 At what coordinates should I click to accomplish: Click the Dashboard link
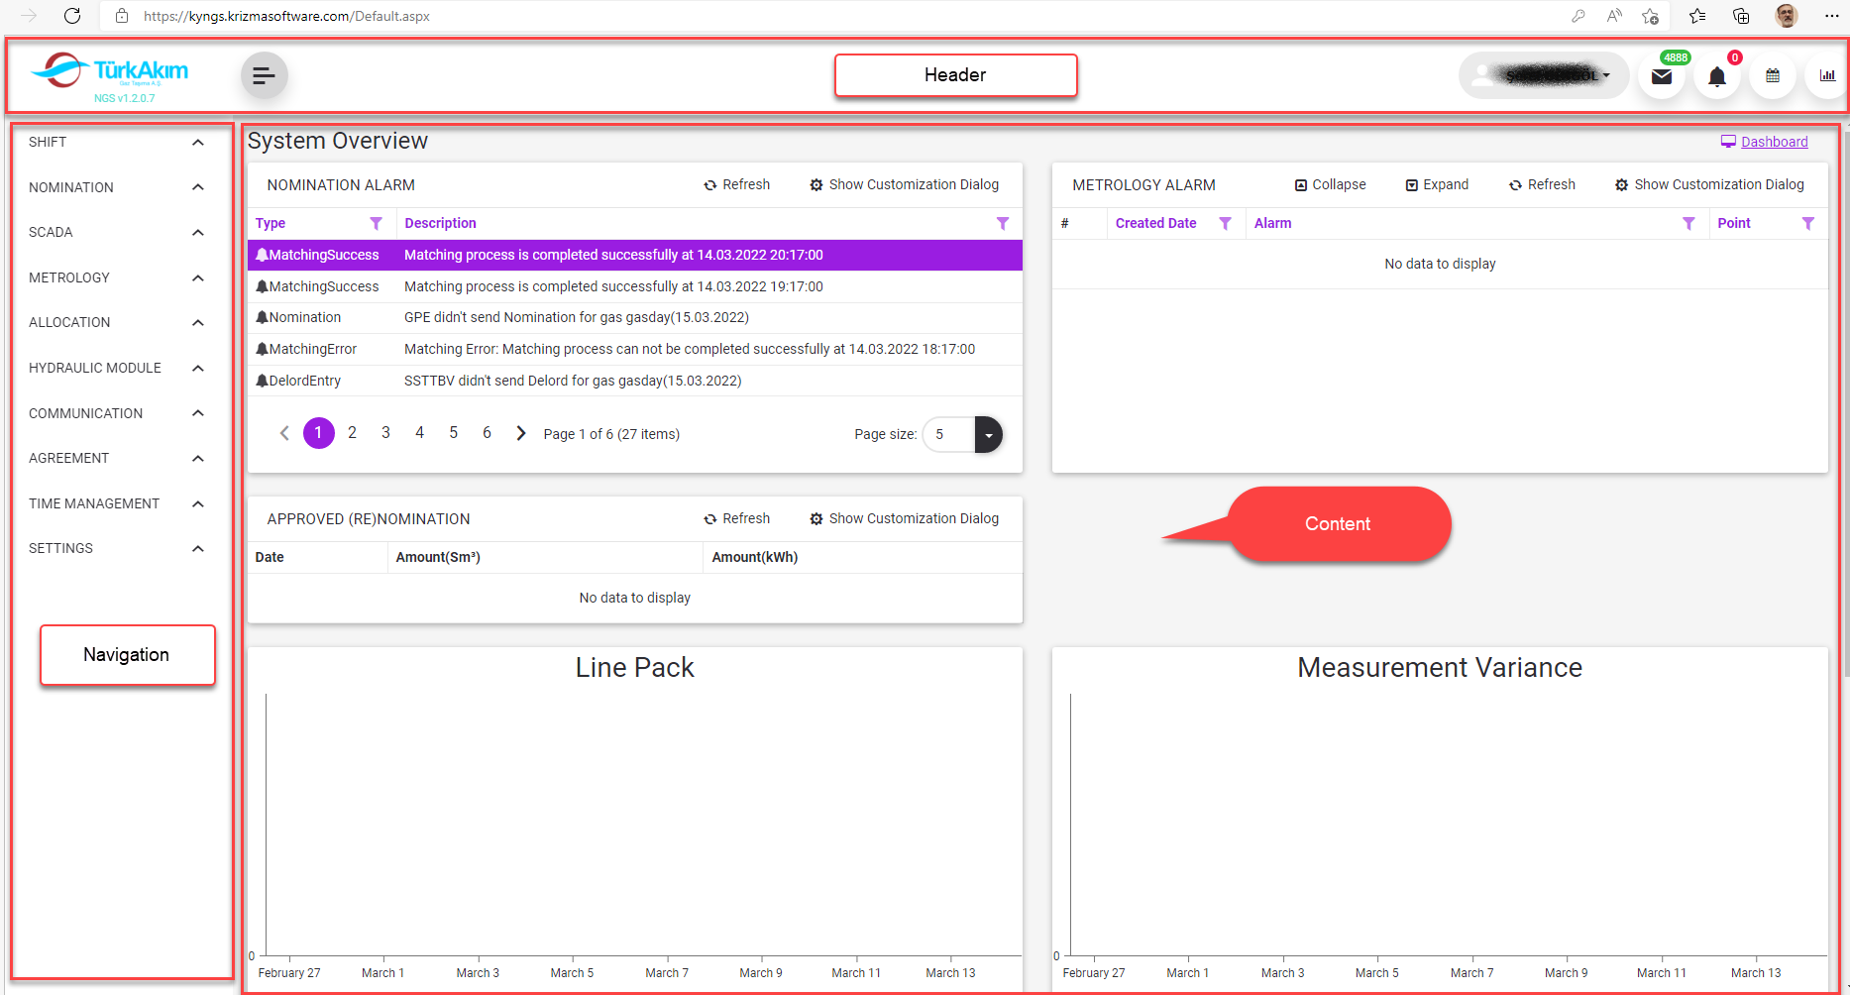(1774, 142)
